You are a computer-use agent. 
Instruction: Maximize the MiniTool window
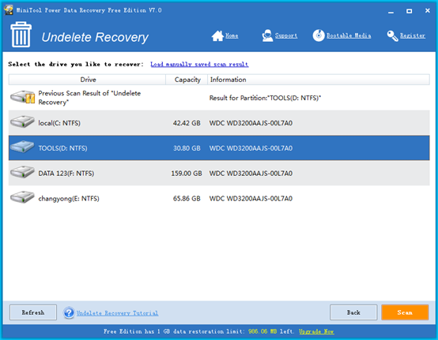410,11
